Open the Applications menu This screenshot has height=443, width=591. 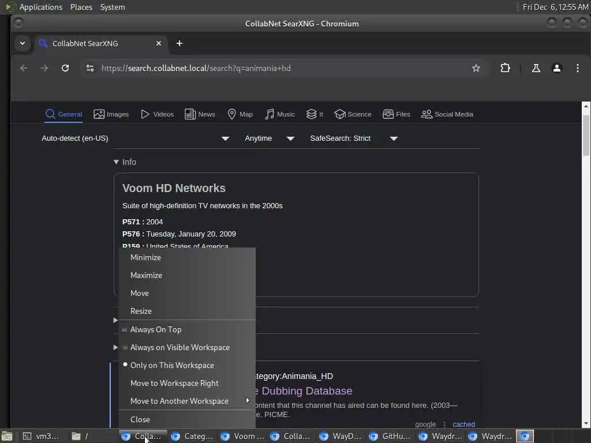tap(41, 7)
